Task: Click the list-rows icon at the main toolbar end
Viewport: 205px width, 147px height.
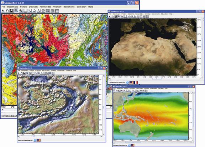Action: coord(57,11)
